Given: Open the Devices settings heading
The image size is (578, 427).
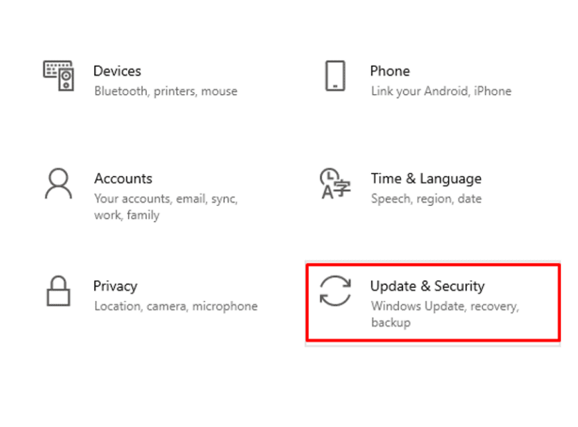Looking at the screenshot, I should 117,71.
